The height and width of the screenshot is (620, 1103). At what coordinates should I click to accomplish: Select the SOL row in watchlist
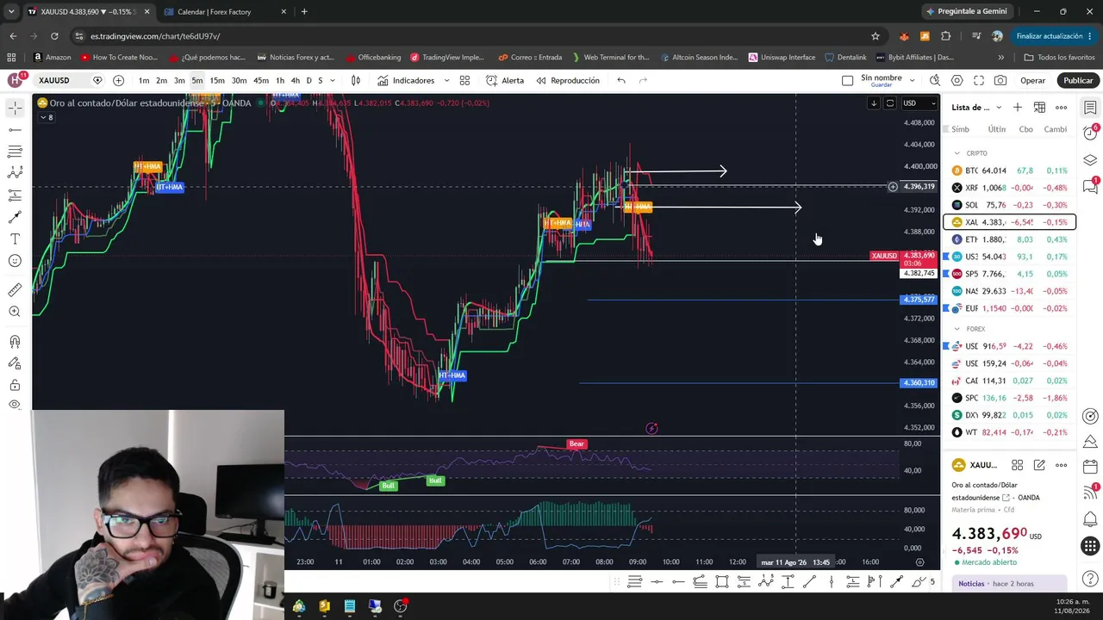coord(1010,205)
